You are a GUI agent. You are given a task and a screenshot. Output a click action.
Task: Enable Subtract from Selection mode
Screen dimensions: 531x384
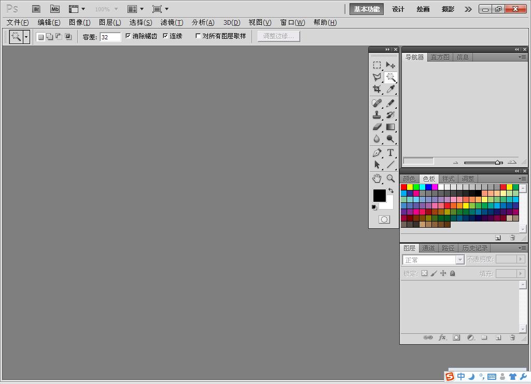pyautogui.click(x=59, y=37)
